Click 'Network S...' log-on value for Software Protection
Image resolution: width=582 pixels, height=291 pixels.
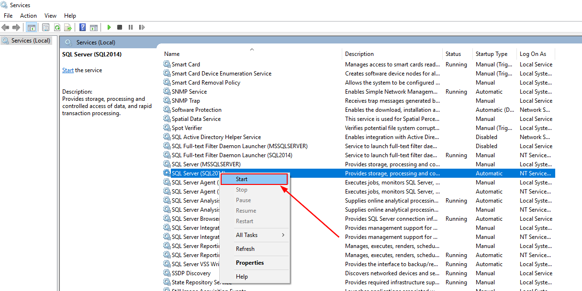tap(535, 110)
